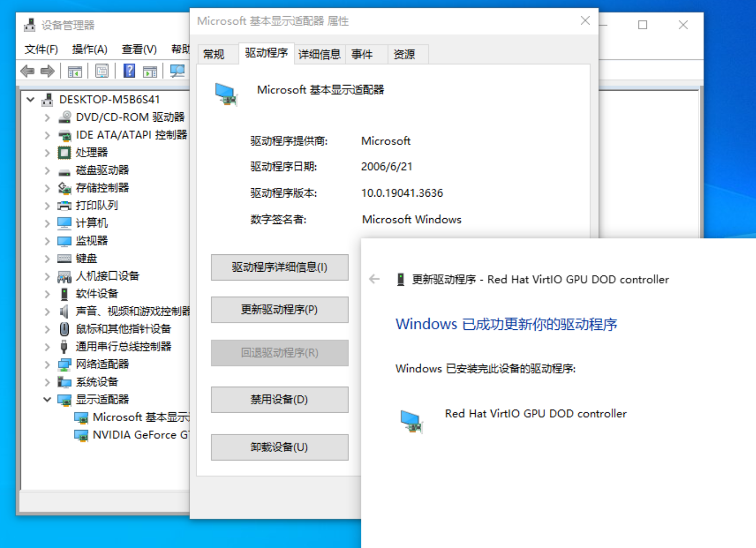Click the Forward arrow in Device Manager toolbar
This screenshot has width=756, height=548.
pos(48,71)
